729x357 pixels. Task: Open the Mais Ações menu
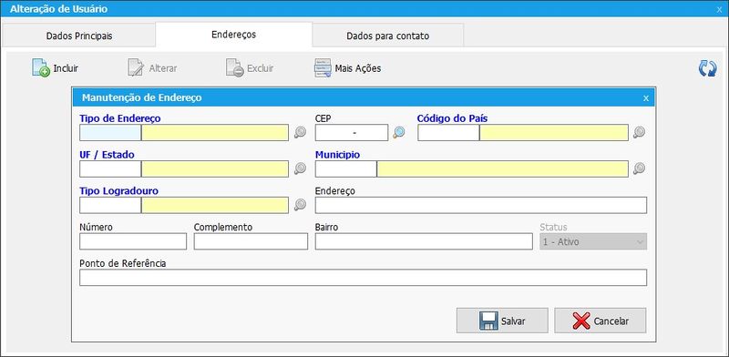click(x=348, y=68)
